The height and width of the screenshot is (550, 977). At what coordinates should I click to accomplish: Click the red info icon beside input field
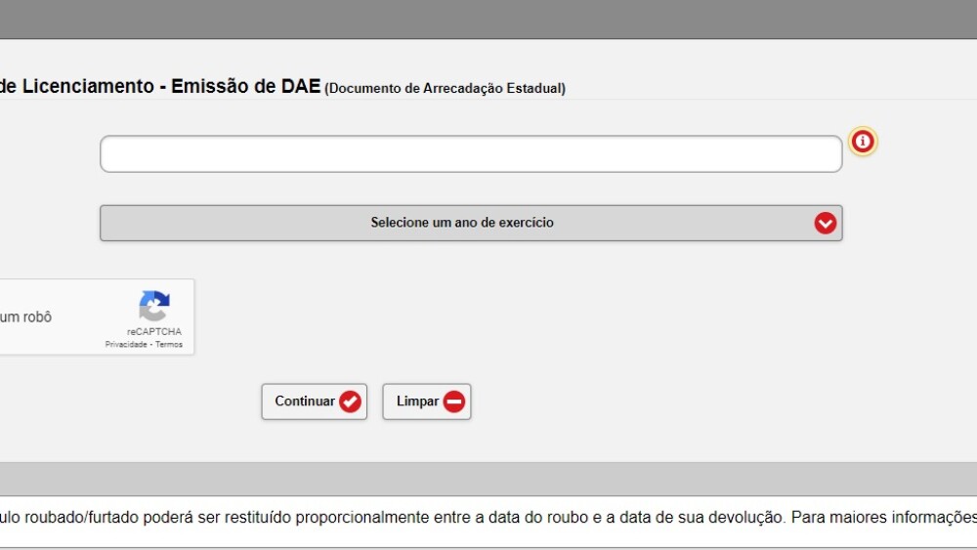click(863, 143)
